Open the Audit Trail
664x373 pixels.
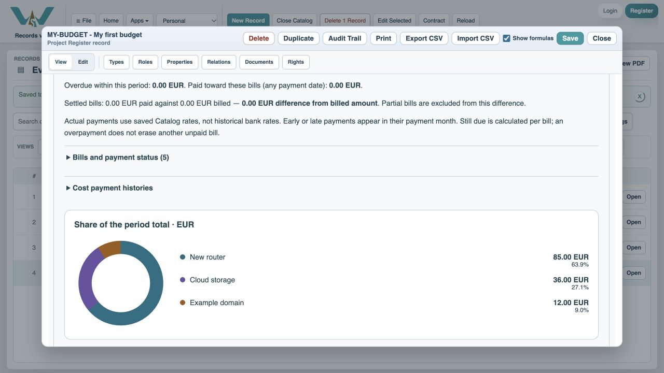click(345, 38)
